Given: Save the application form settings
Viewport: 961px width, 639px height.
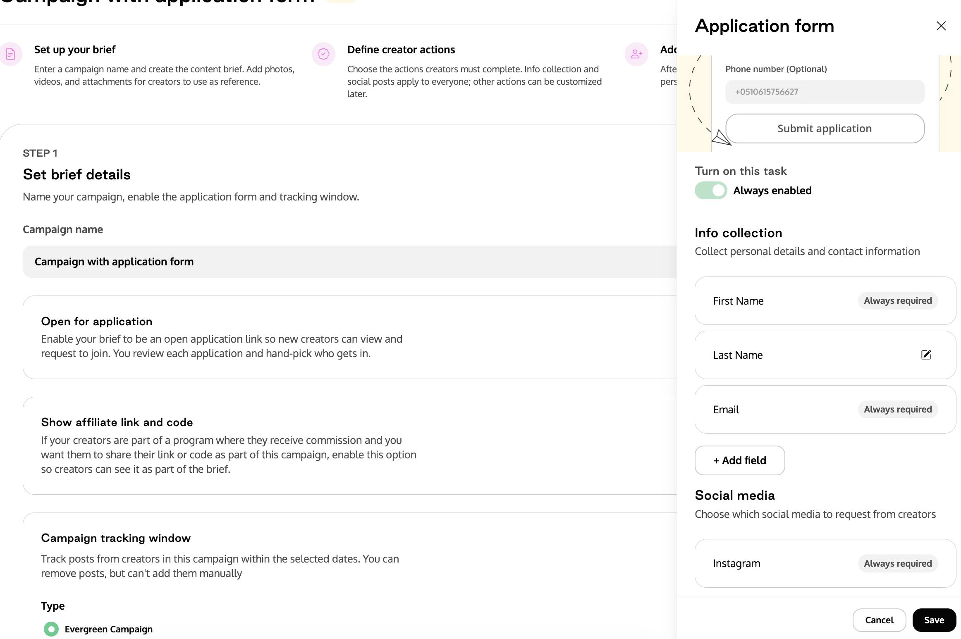Looking at the screenshot, I should [x=934, y=620].
